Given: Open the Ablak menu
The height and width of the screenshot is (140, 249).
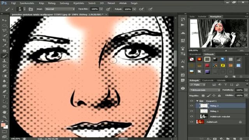Looking at the screenshot, I should (123, 3).
